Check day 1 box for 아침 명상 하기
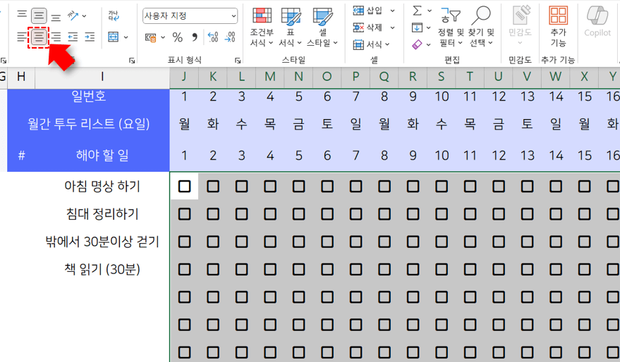This screenshot has width=620, height=362. point(184,187)
